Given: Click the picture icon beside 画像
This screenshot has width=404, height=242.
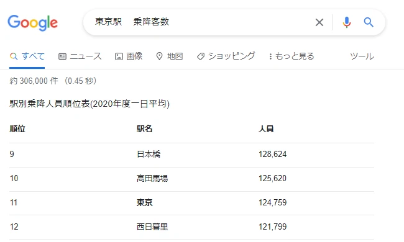Looking at the screenshot, I should click(x=119, y=56).
